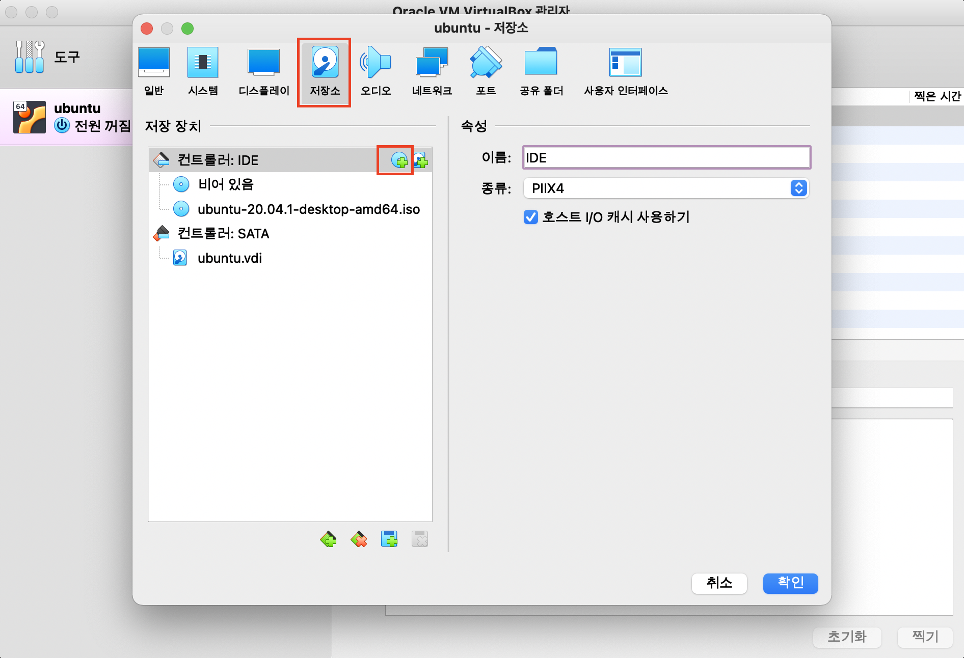The image size is (964, 658).
Task: Select the 컨트롤러: SATA tree row
Action: 290,233
